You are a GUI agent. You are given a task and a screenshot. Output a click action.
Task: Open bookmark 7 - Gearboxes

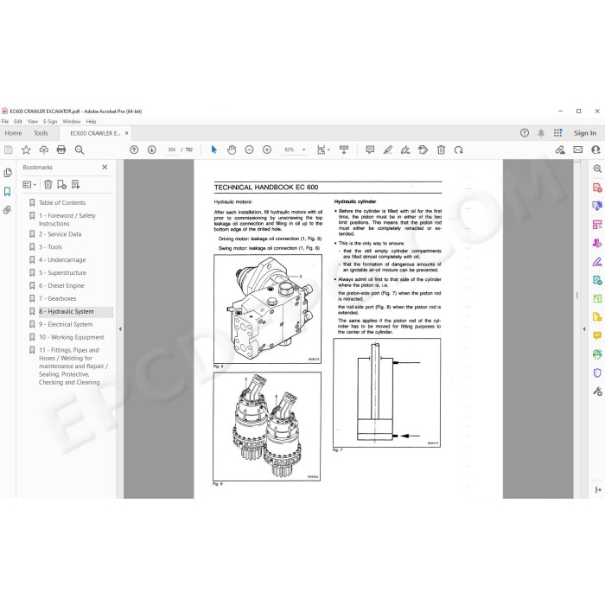click(58, 299)
